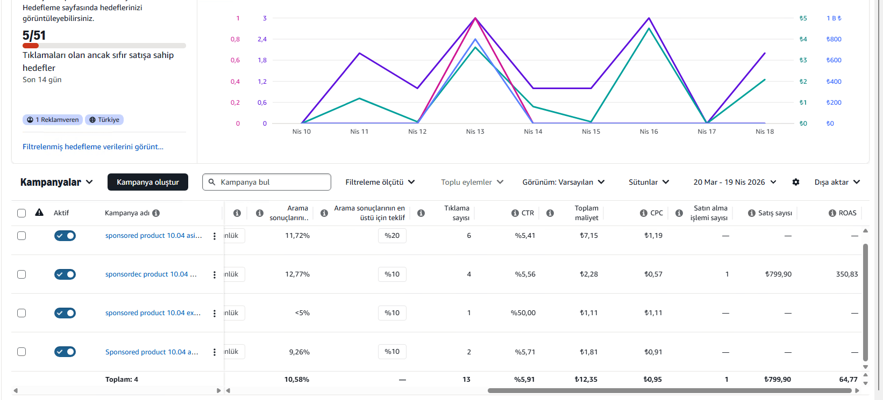Tick the select-all campaigns header checkbox
This screenshot has height=400, width=883.
click(22, 213)
